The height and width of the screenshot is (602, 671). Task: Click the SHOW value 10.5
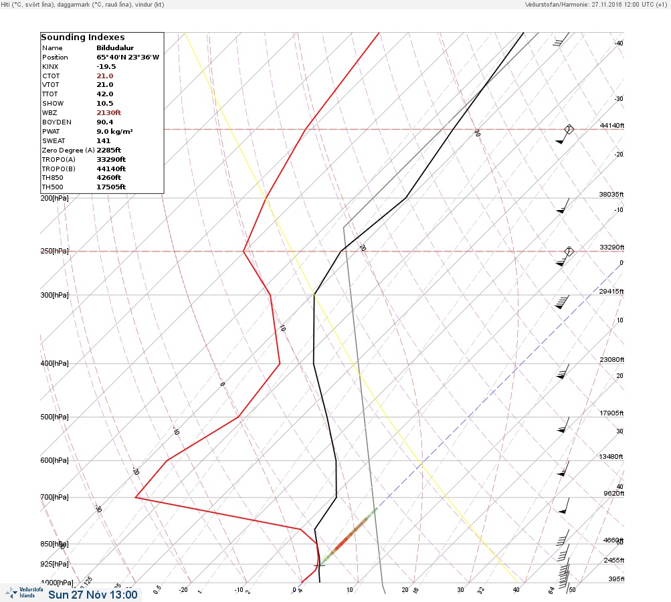(x=105, y=104)
